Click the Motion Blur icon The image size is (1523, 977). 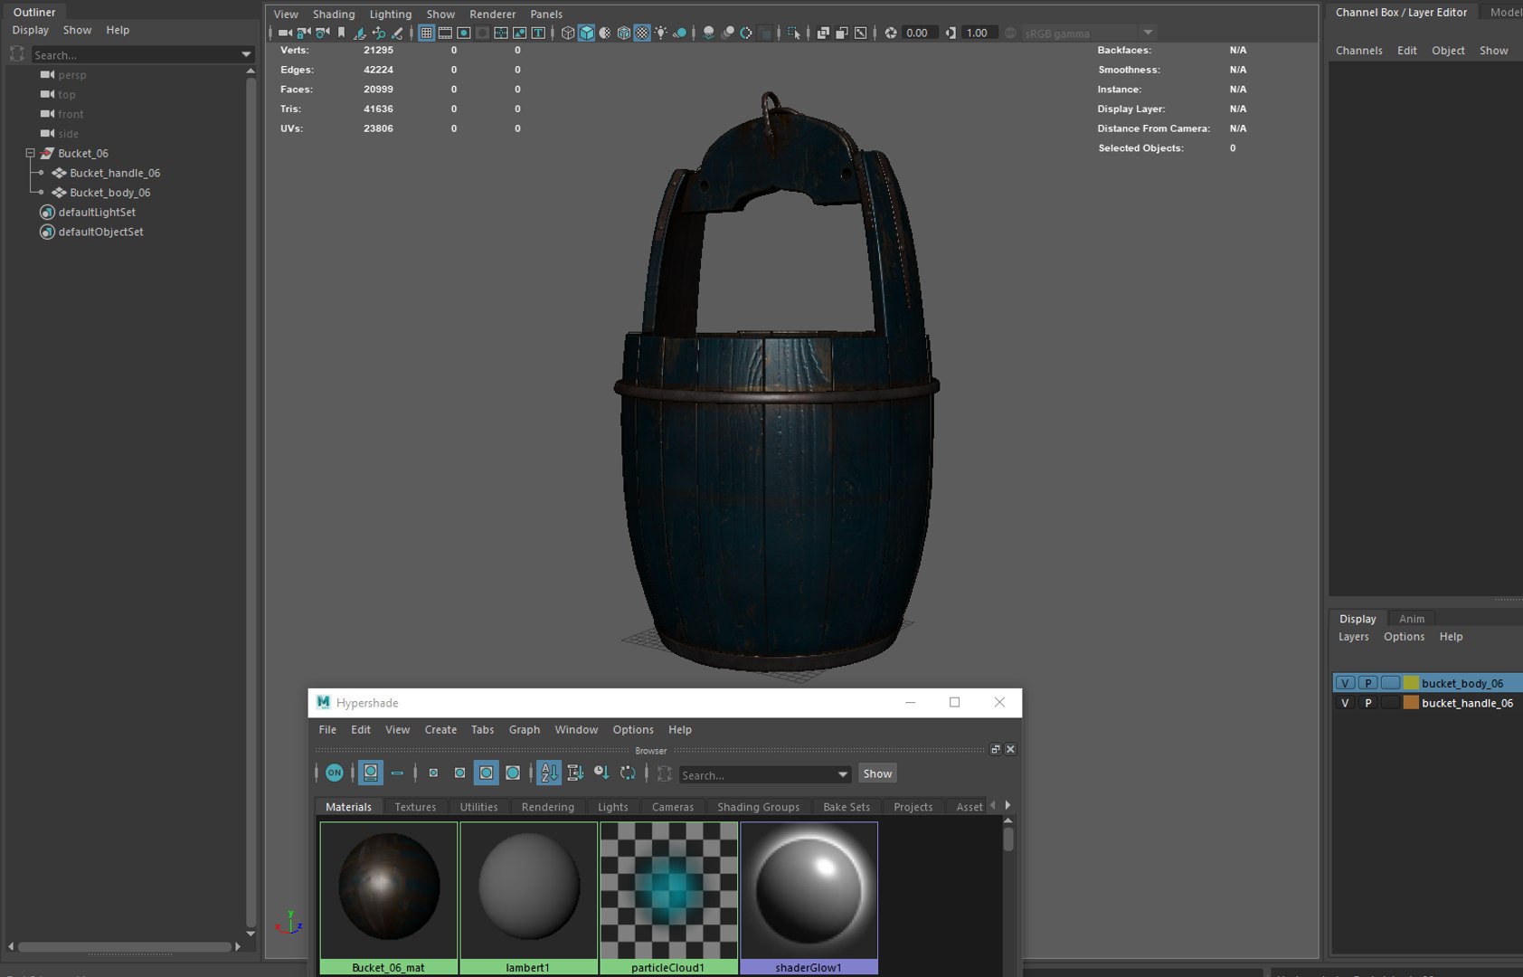728,33
